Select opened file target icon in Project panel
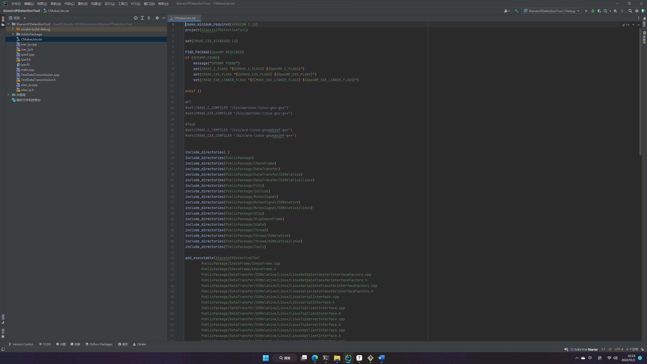The width and height of the screenshot is (647, 364). (x=136, y=18)
